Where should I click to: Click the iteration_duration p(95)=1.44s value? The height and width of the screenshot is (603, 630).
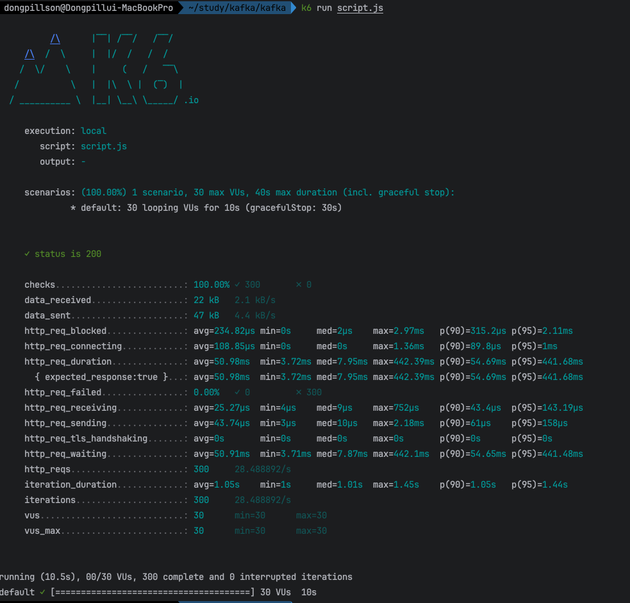(540, 485)
